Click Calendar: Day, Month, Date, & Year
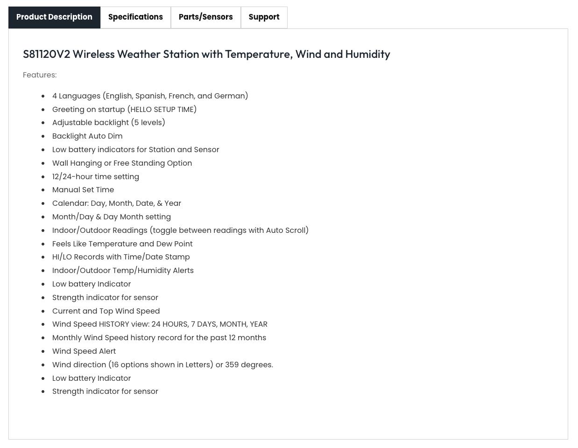The image size is (578, 448). click(117, 203)
